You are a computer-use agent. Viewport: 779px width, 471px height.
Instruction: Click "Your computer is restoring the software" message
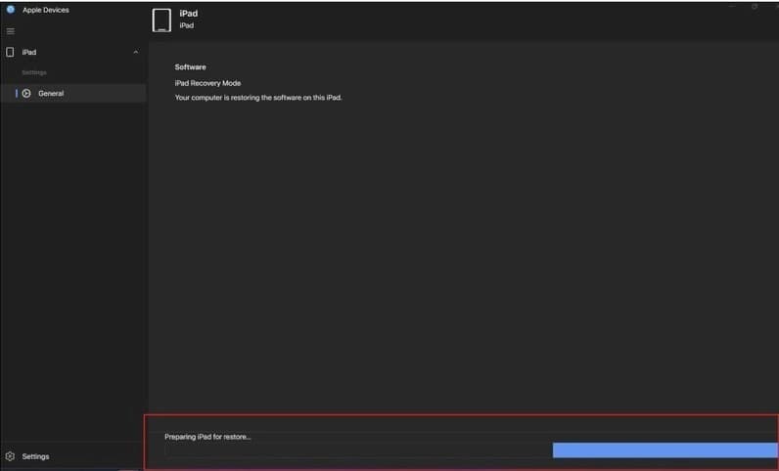pyautogui.click(x=258, y=98)
